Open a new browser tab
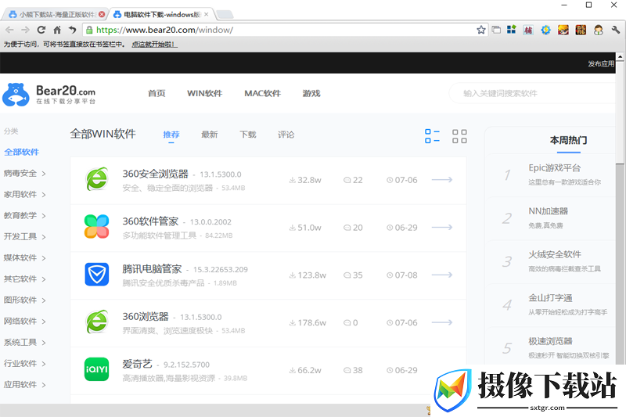626x417 pixels. point(225,15)
